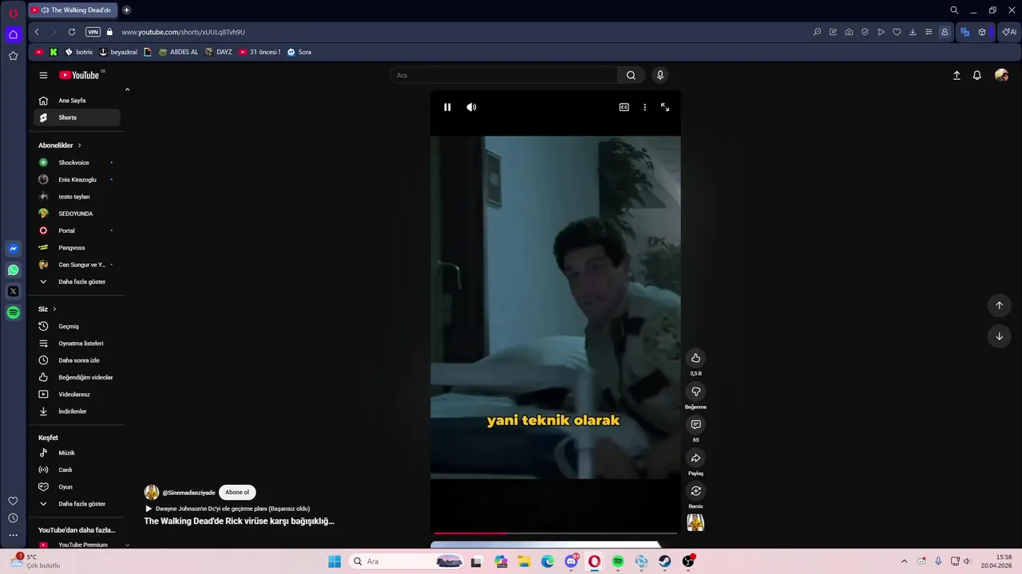Go to next short with down arrow

(999, 336)
